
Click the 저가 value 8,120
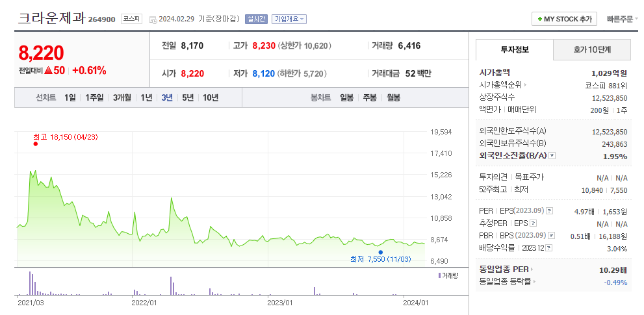264,73
